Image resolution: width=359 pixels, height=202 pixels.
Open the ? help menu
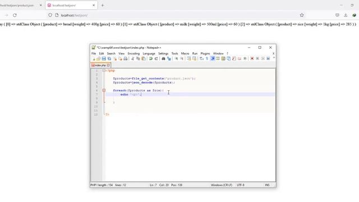tap(227, 53)
